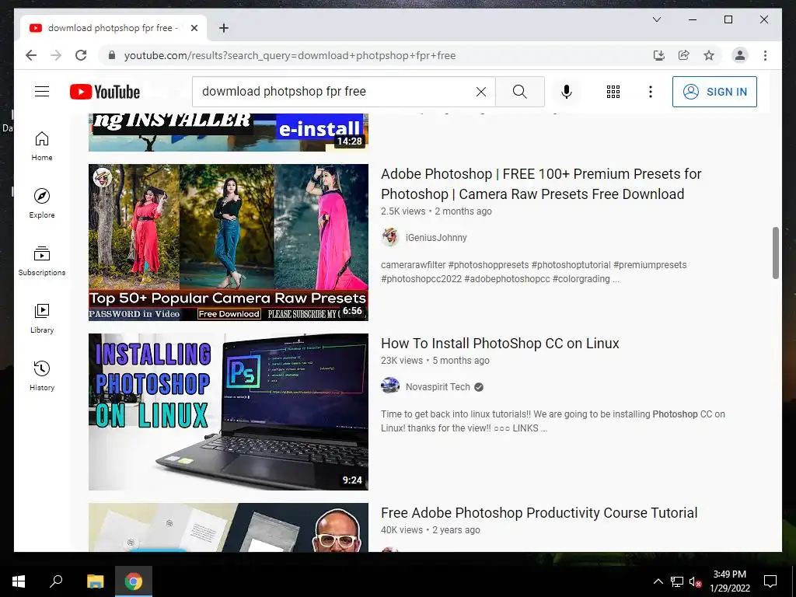The height and width of the screenshot is (597, 796).
Task: Go to the YouTube logo home page
Action: pos(105,92)
